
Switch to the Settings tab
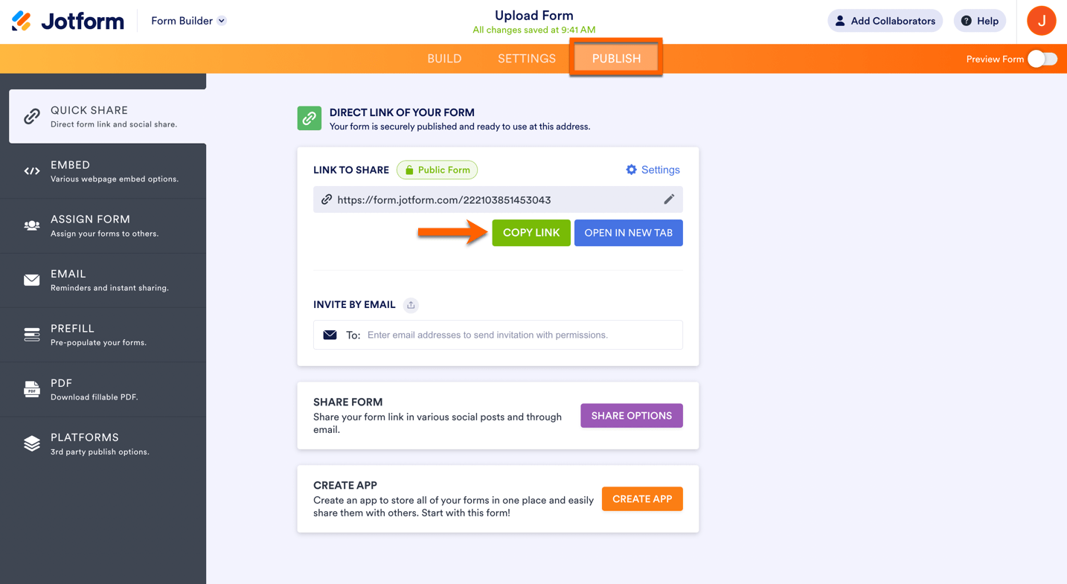click(527, 59)
